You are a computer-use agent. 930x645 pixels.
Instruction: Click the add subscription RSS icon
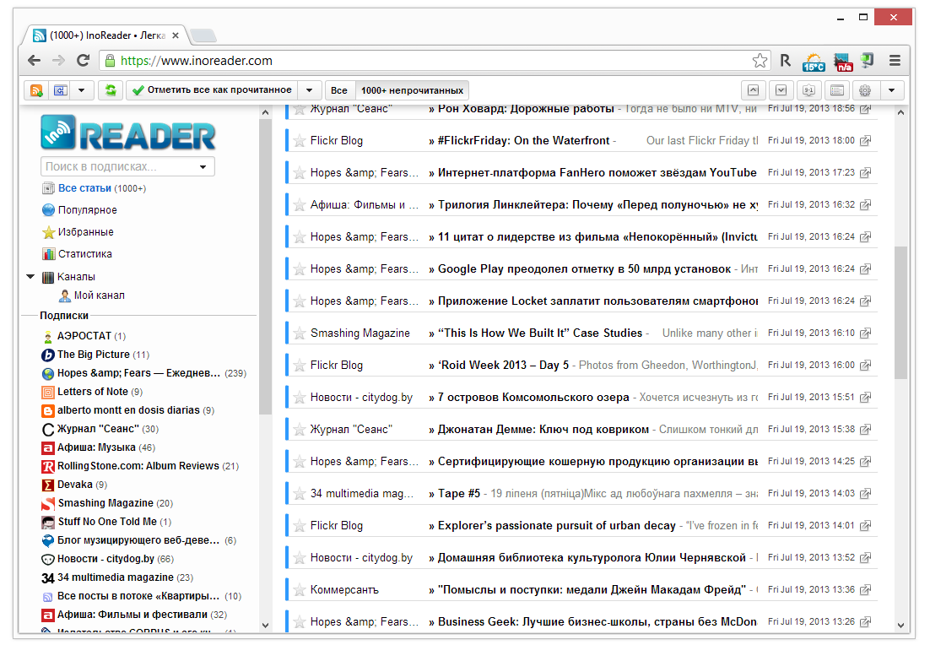coord(36,90)
